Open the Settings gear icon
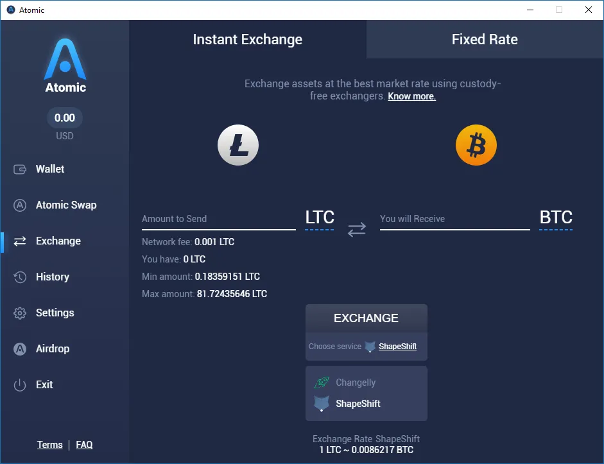604x464 pixels. [20, 313]
